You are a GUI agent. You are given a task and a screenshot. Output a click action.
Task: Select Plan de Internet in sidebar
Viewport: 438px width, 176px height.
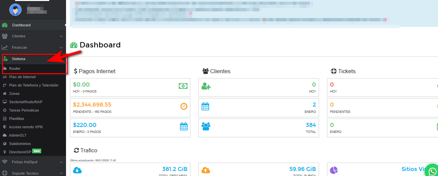(22, 77)
